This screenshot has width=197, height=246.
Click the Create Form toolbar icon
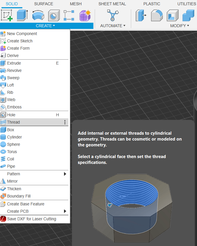click(85, 15)
